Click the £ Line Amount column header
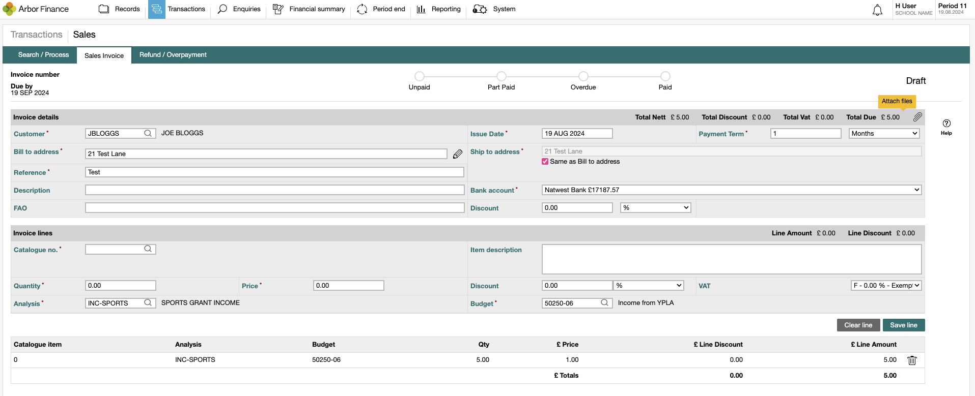Screen dimensions: 975x396 click(874, 345)
